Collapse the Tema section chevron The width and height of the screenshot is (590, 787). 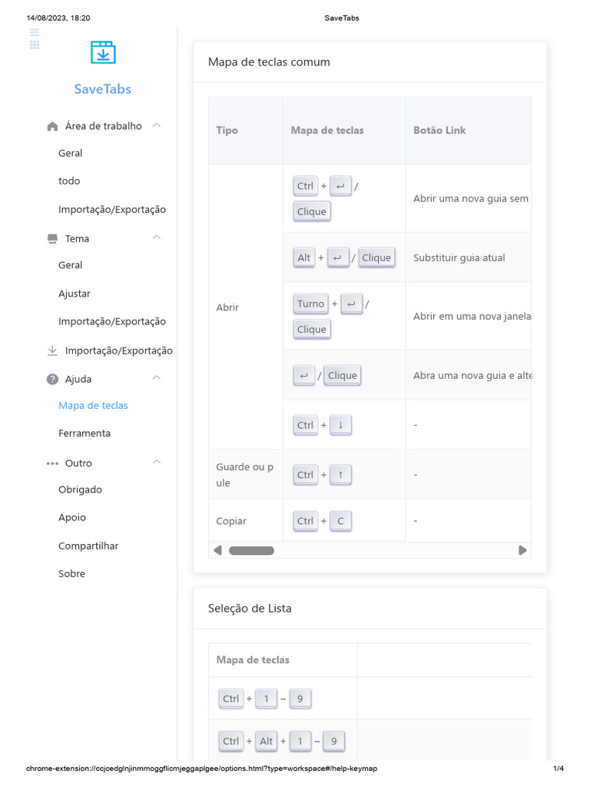(157, 237)
